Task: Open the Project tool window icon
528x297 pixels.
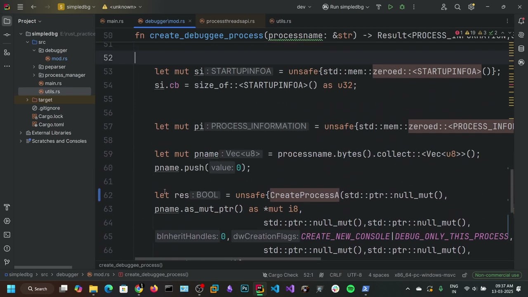Action: coord(7,21)
